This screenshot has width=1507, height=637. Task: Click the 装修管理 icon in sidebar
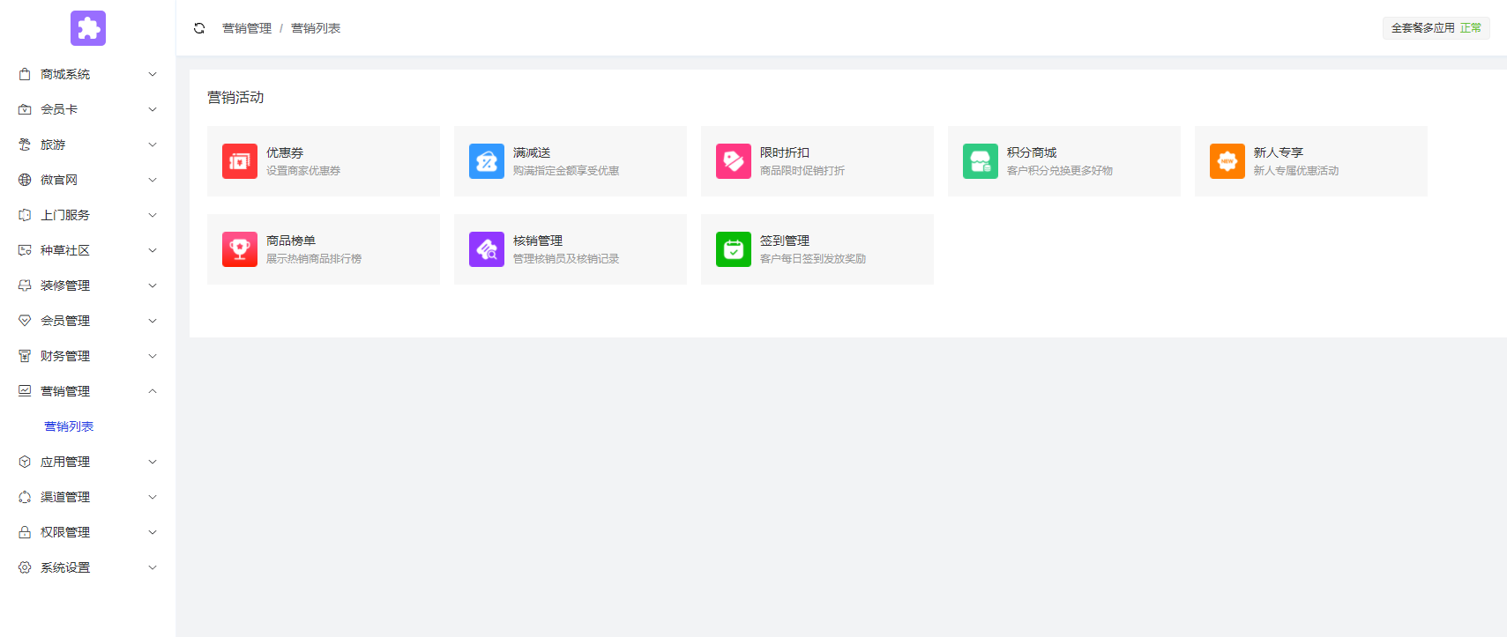pyautogui.click(x=25, y=285)
